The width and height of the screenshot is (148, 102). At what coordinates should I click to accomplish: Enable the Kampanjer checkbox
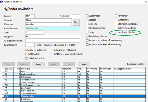[116, 16]
